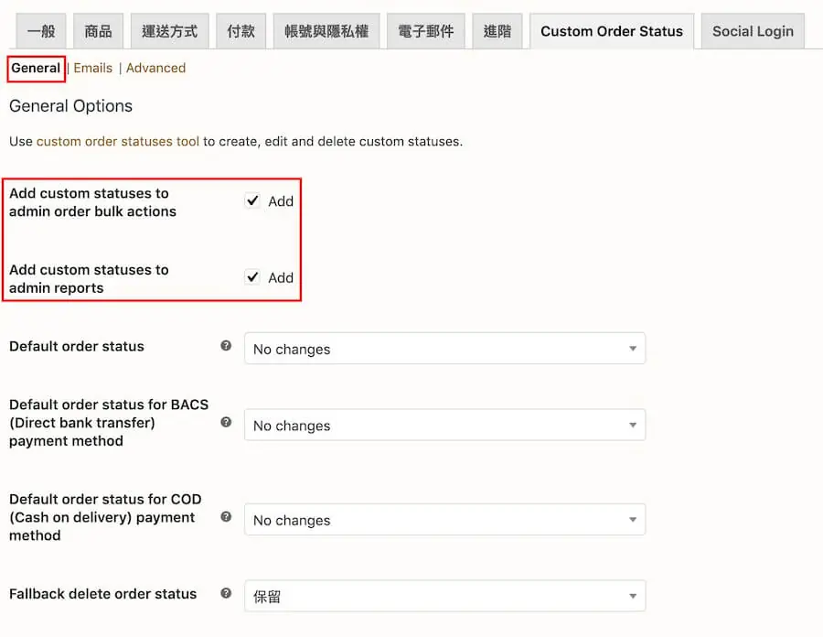
Task: Click the Fallback delete order status label
Action: [102, 594]
